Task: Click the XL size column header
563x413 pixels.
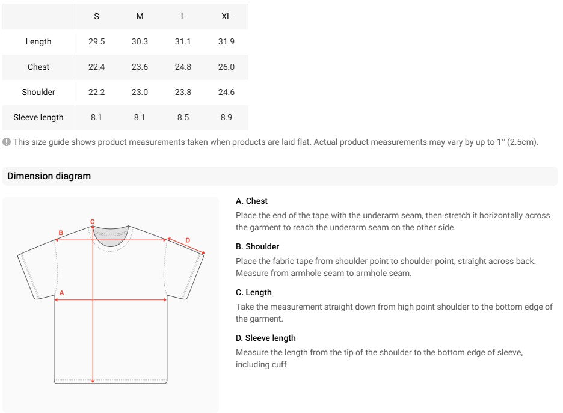Action: coord(226,16)
